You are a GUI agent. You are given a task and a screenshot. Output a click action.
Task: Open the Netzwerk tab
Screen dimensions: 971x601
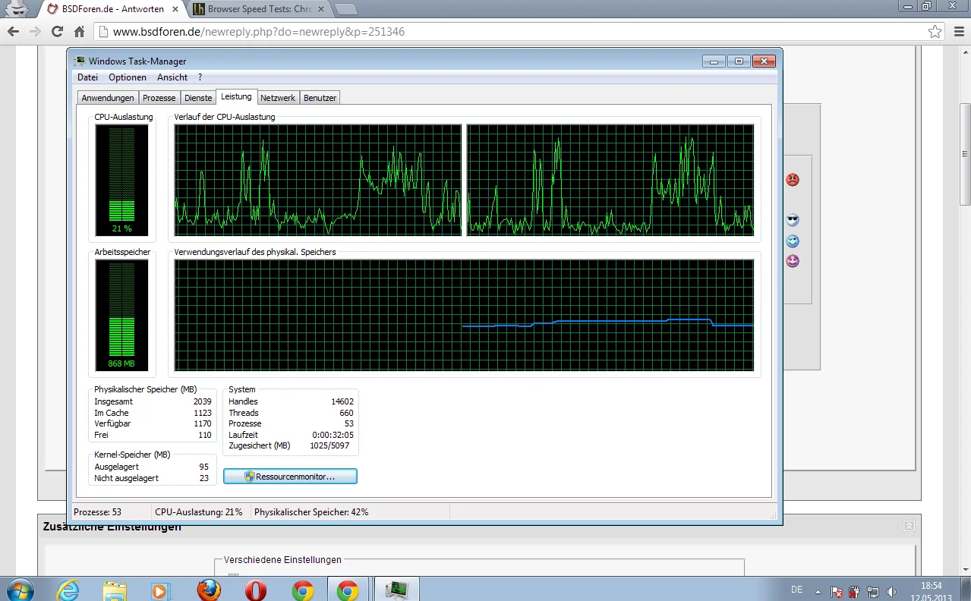click(278, 98)
